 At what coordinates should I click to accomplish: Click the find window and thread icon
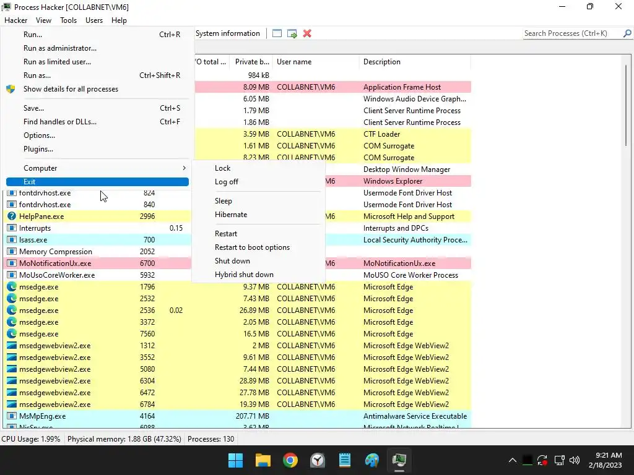pos(292,33)
